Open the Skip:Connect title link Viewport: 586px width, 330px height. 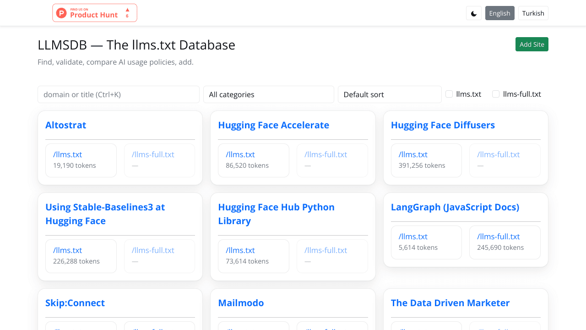[x=75, y=303]
